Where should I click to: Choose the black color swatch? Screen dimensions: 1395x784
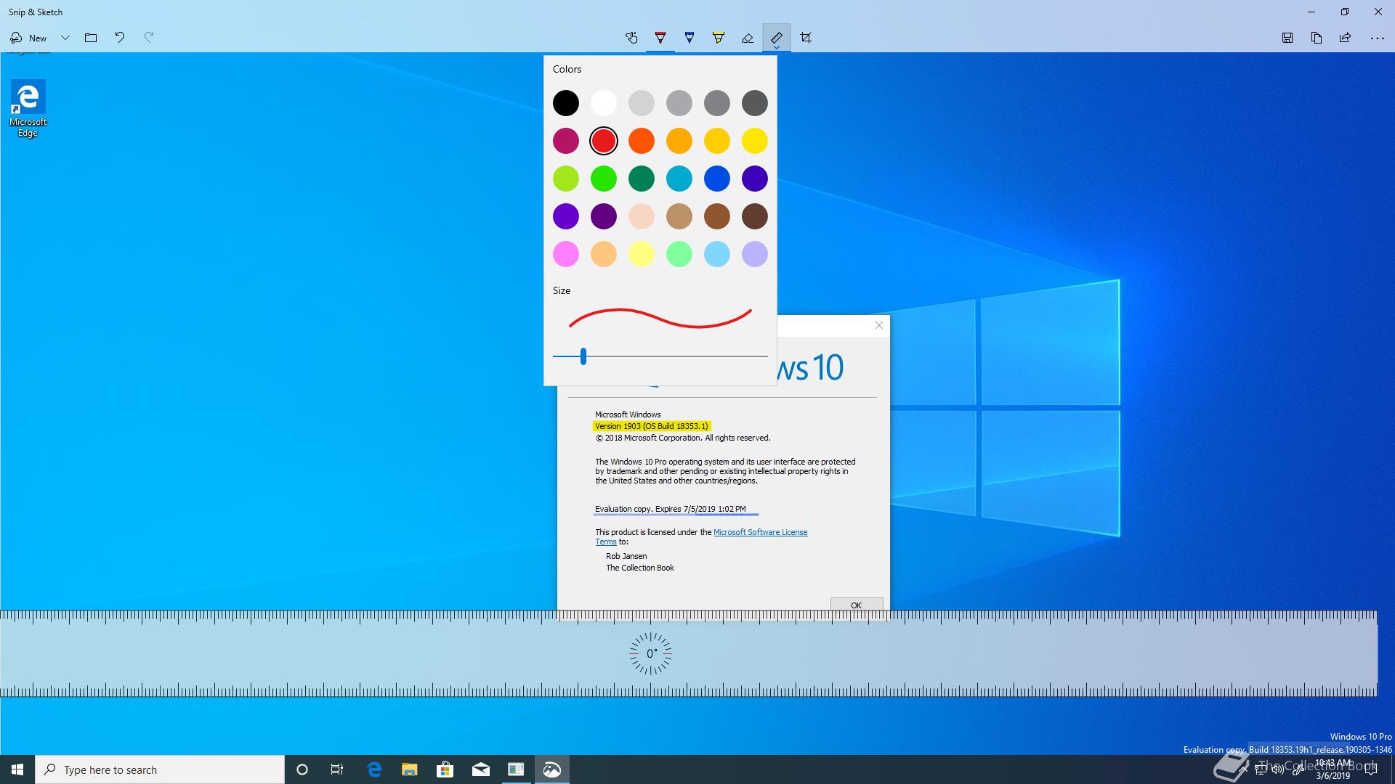pyautogui.click(x=566, y=103)
